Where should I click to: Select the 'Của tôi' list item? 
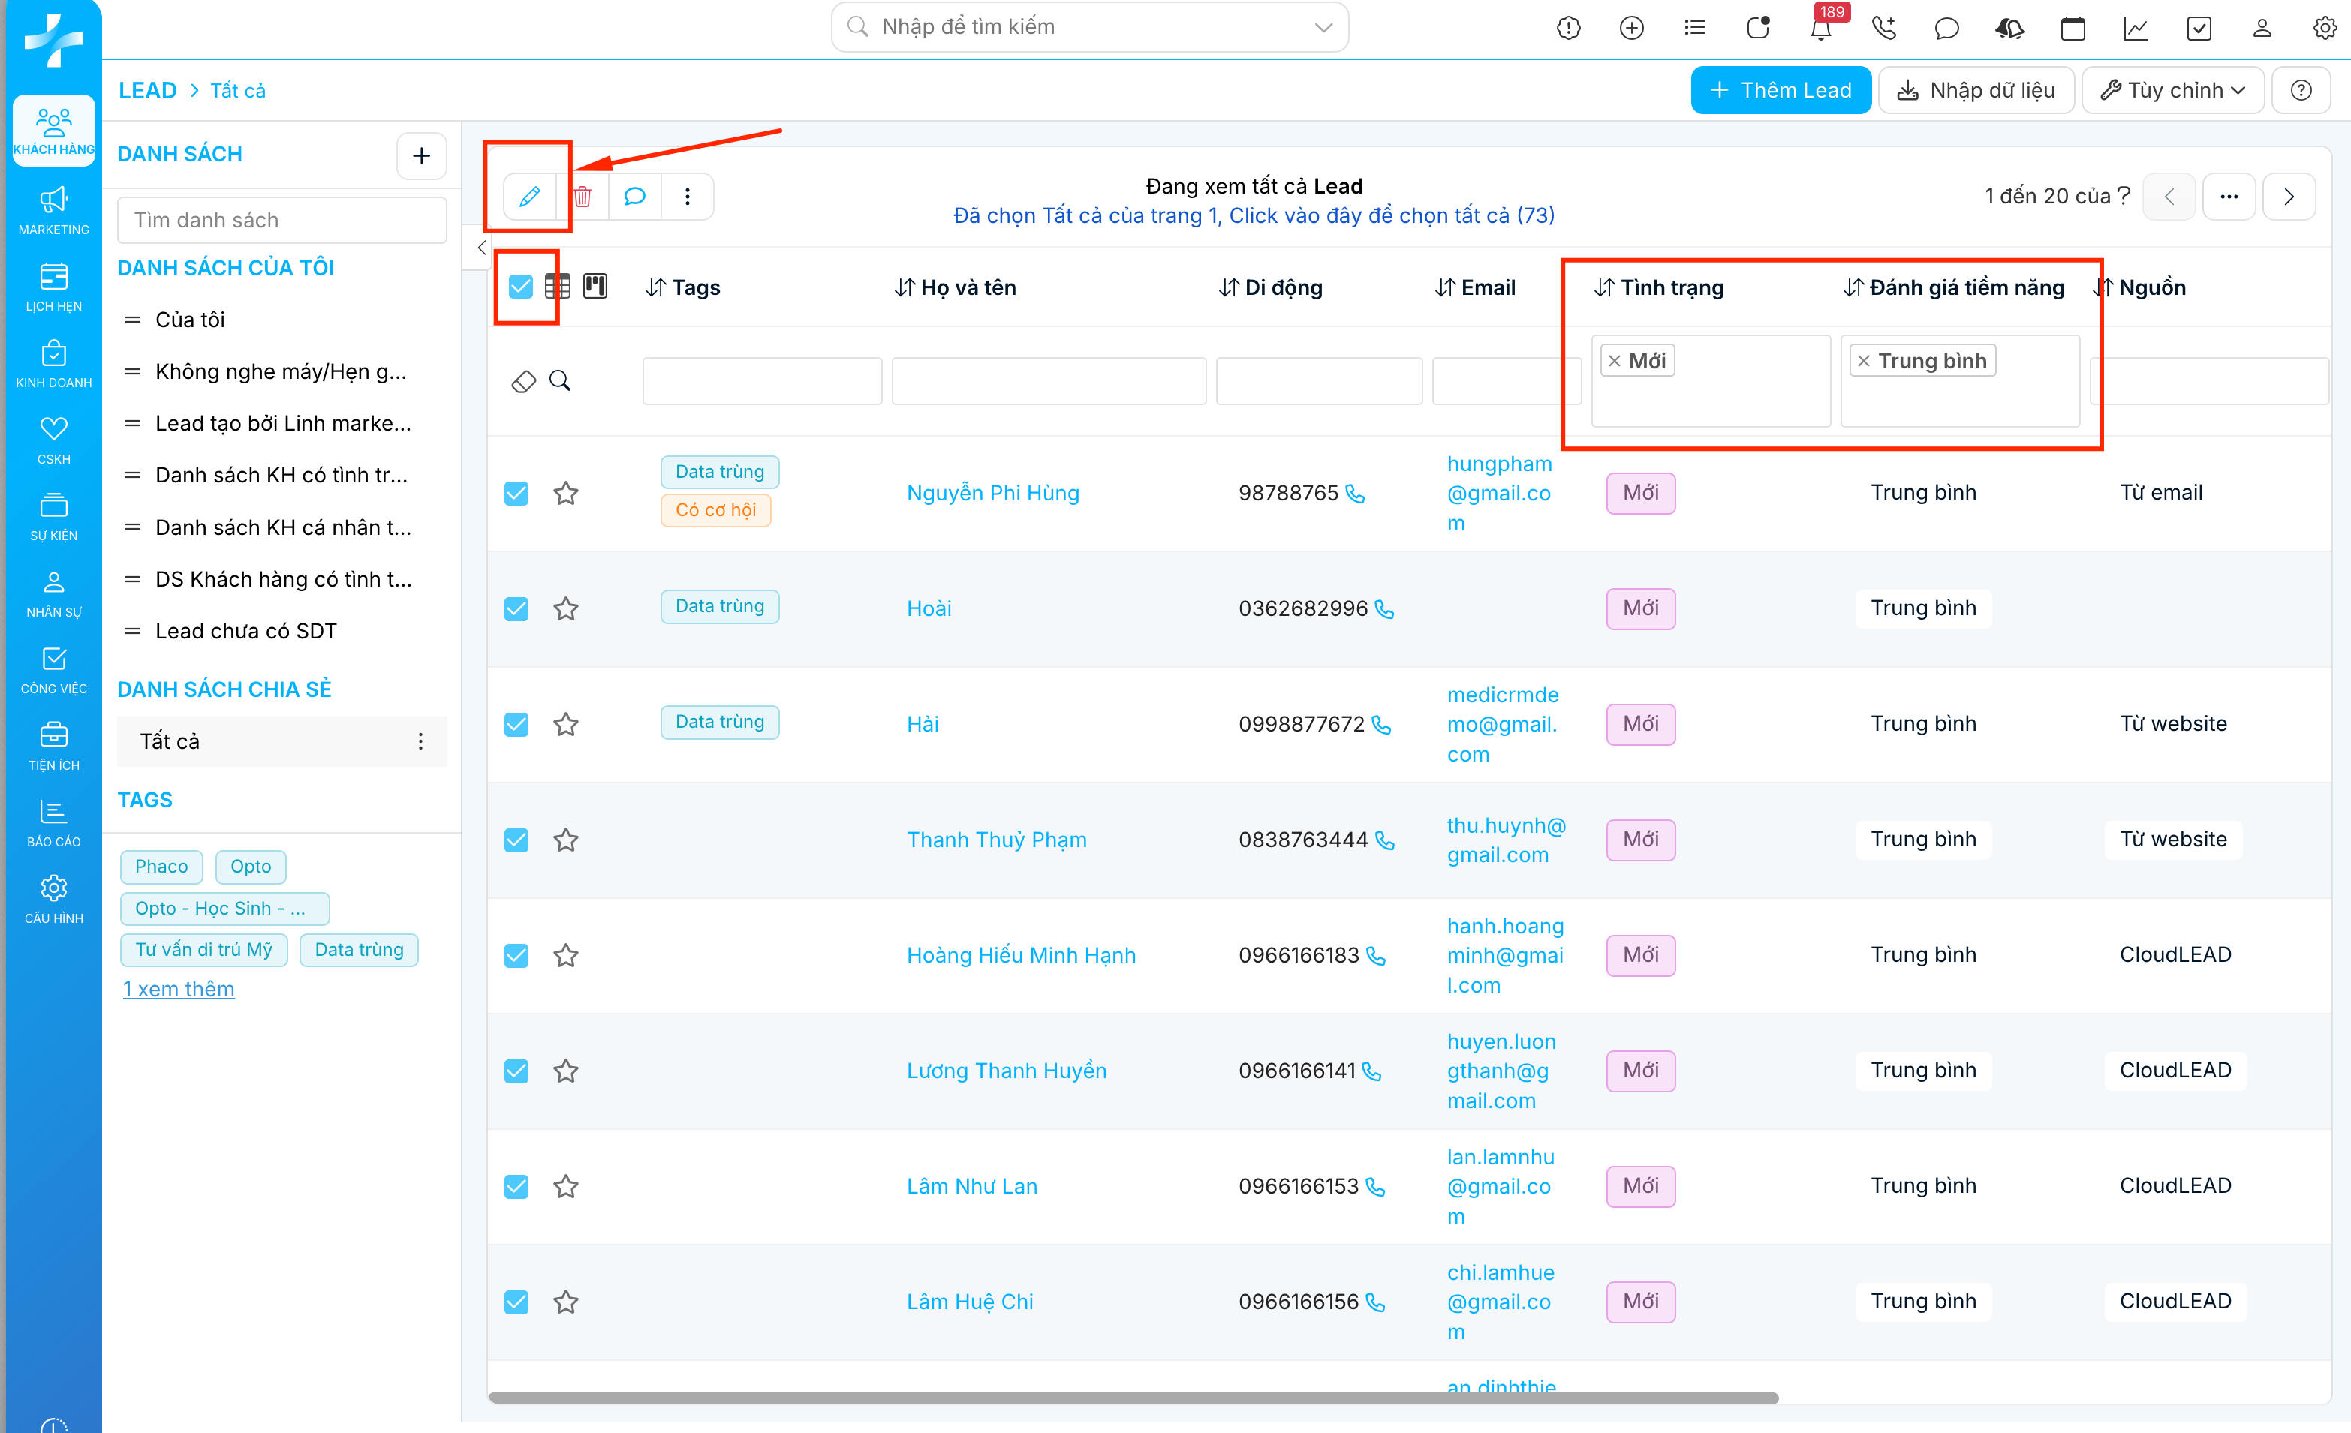click(x=190, y=320)
